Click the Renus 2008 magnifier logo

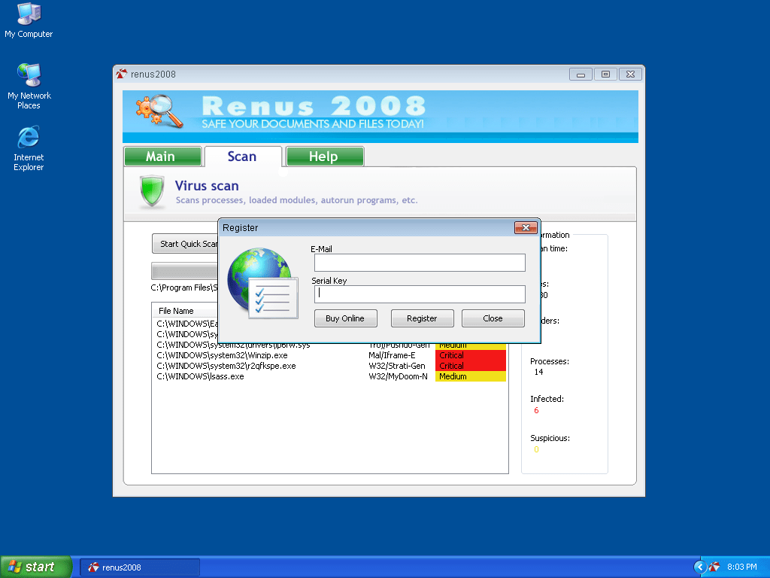point(159,111)
